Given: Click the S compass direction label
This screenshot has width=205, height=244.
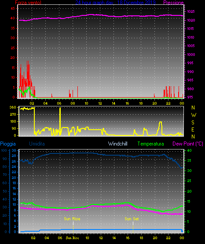Looking at the screenshot, I should (193, 123).
